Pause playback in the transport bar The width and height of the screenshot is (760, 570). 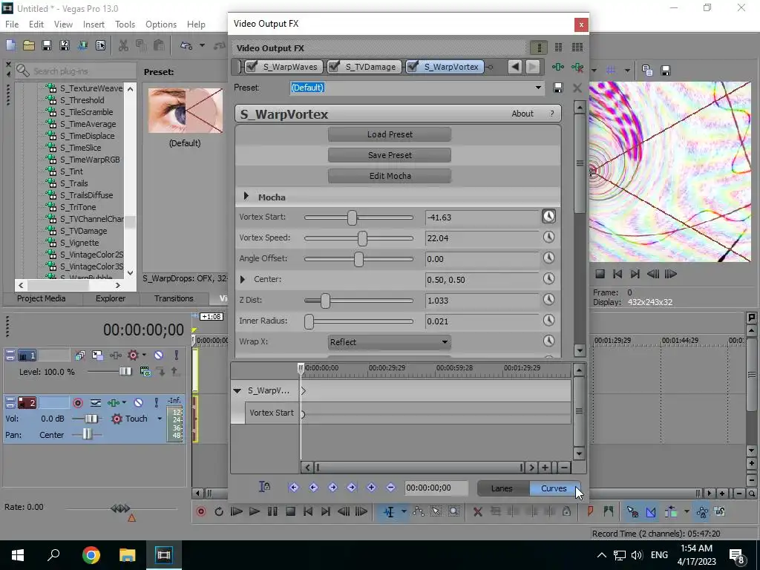tap(272, 511)
